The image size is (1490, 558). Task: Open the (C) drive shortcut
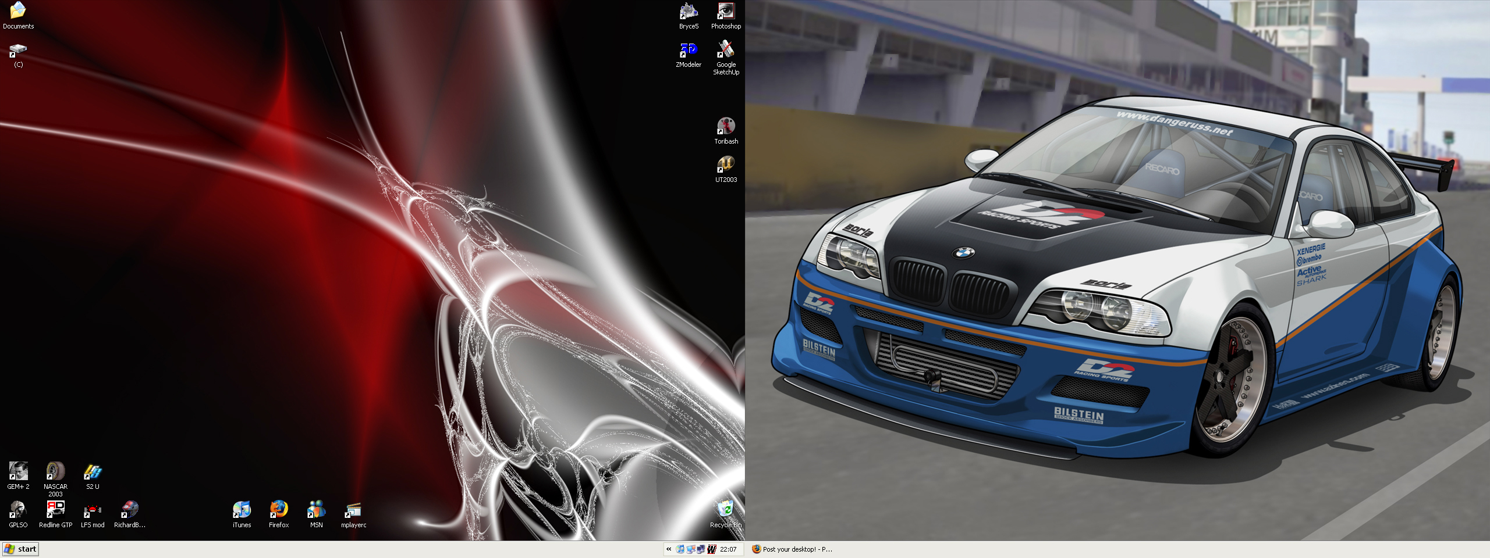pos(18,55)
